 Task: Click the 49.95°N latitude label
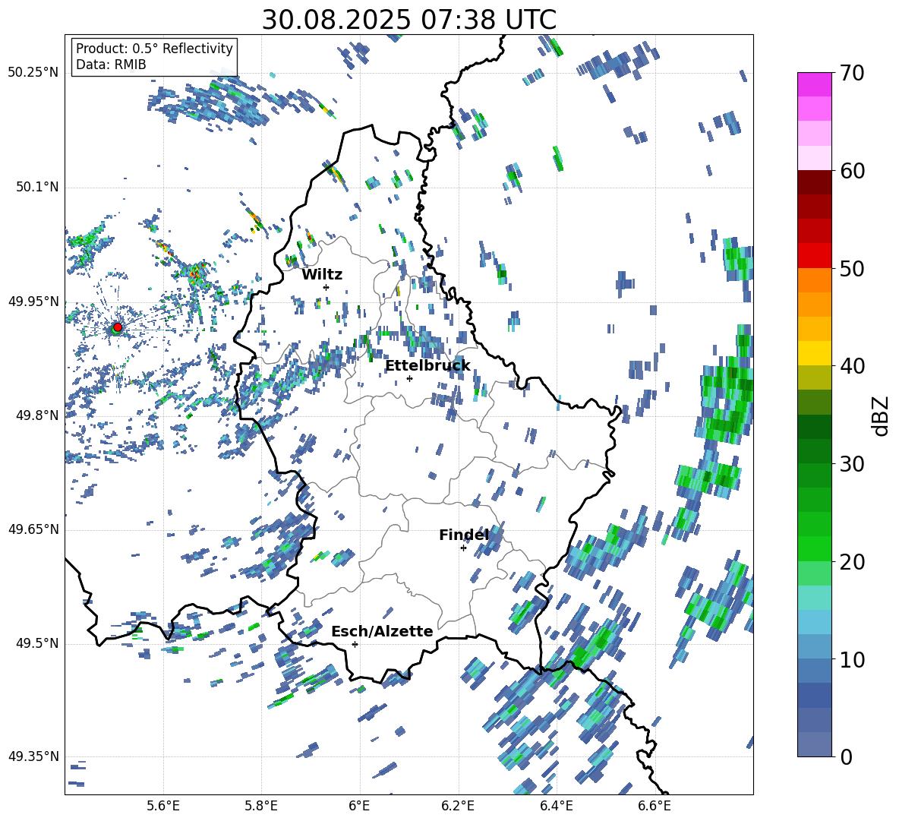pos(33,301)
